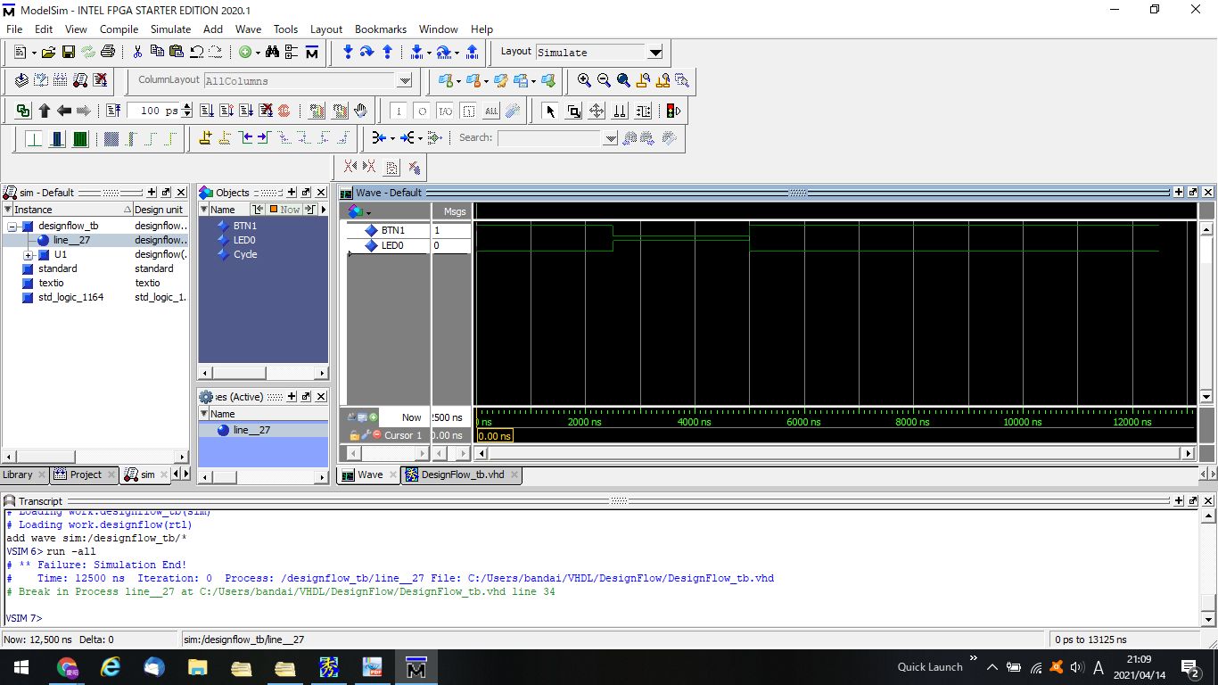
Task: Open the Search field dropdown arrow
Action: [x=610, y=138]
